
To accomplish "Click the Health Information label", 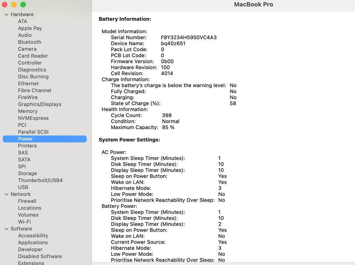I will point(125,109).
